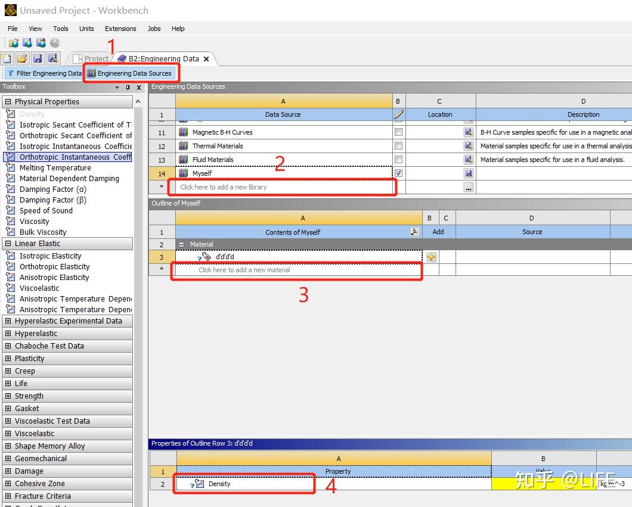The width and height of the screenshot is (632, 507).
Task: Click the add a new material field
Action: pyautogui.click(x=299, y=270)
